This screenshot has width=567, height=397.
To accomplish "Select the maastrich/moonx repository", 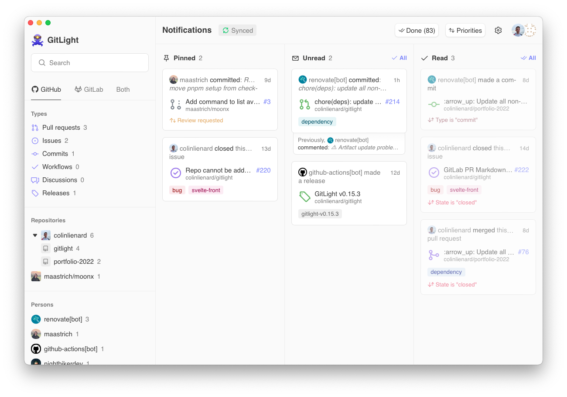I will (65, 276).
